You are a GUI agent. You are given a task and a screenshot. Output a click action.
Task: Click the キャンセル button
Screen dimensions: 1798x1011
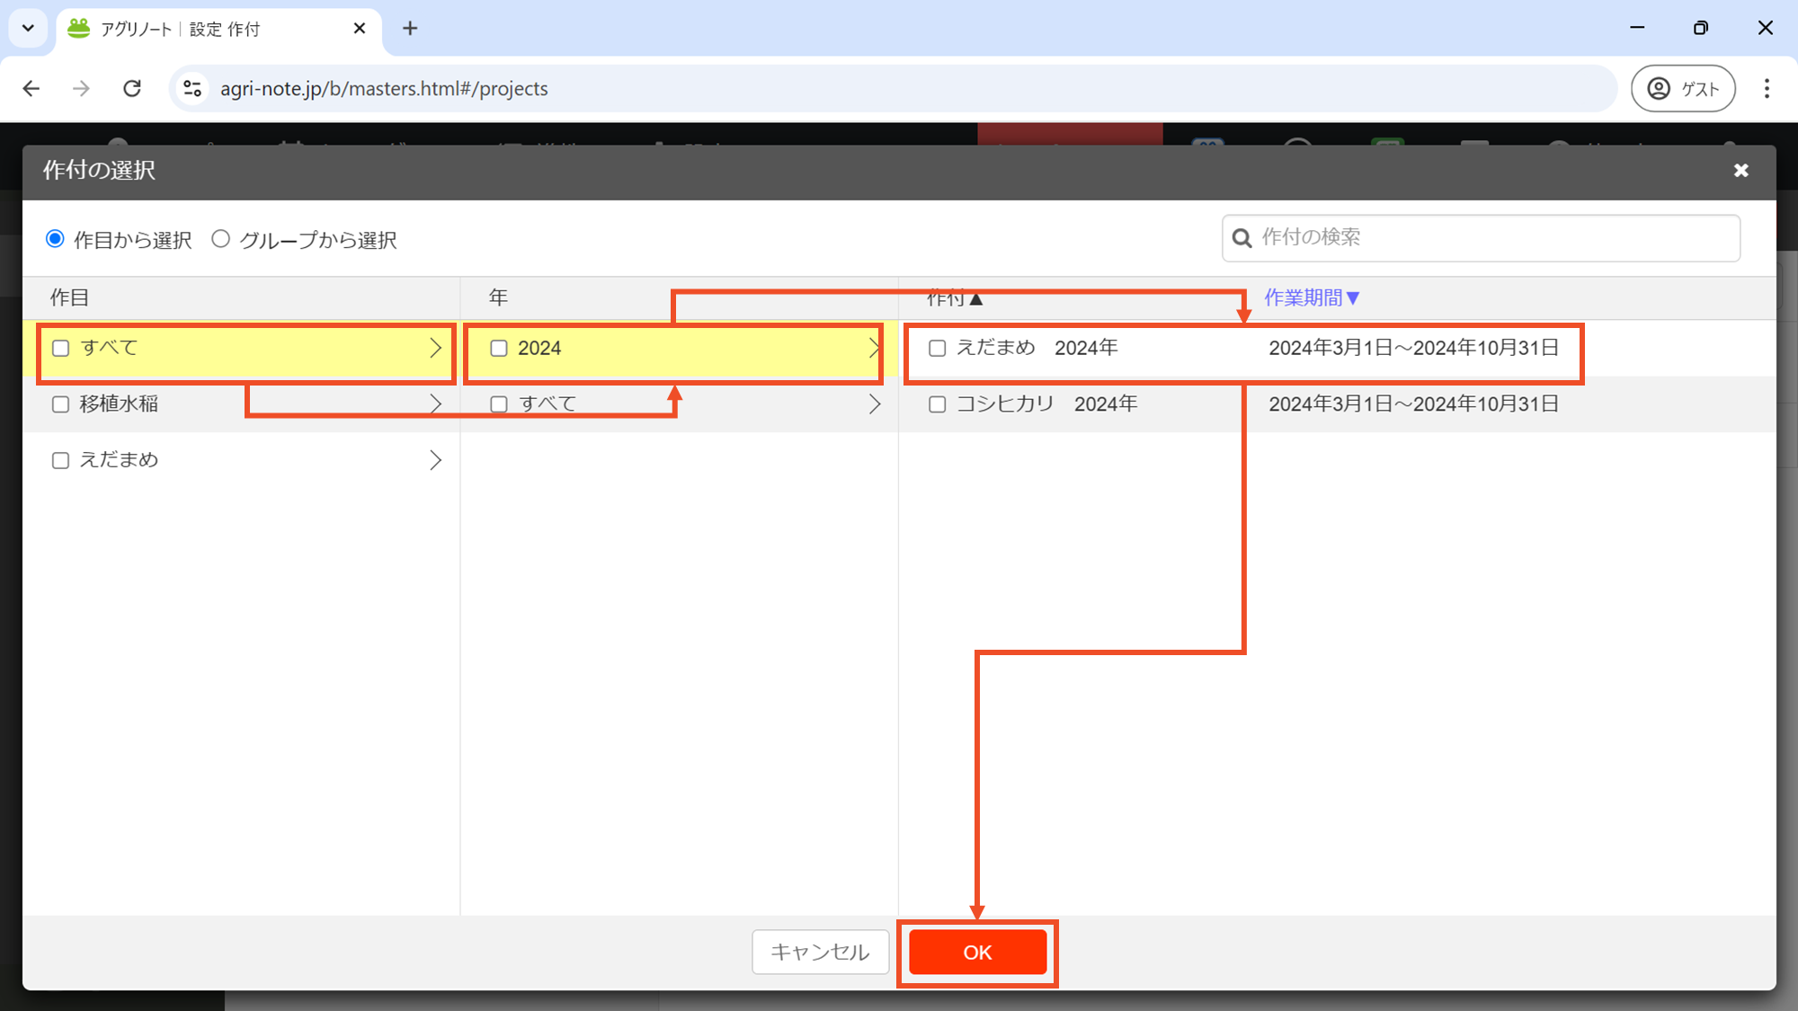point(820,953)
